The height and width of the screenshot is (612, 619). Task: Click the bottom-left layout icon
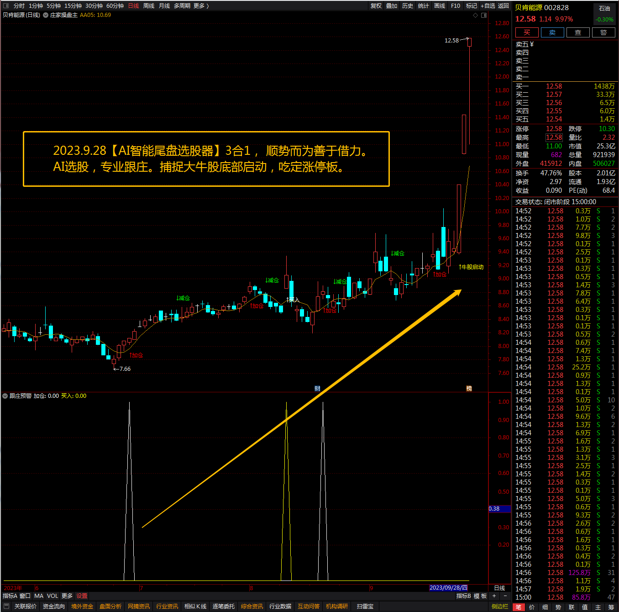[x=6, y=607]
